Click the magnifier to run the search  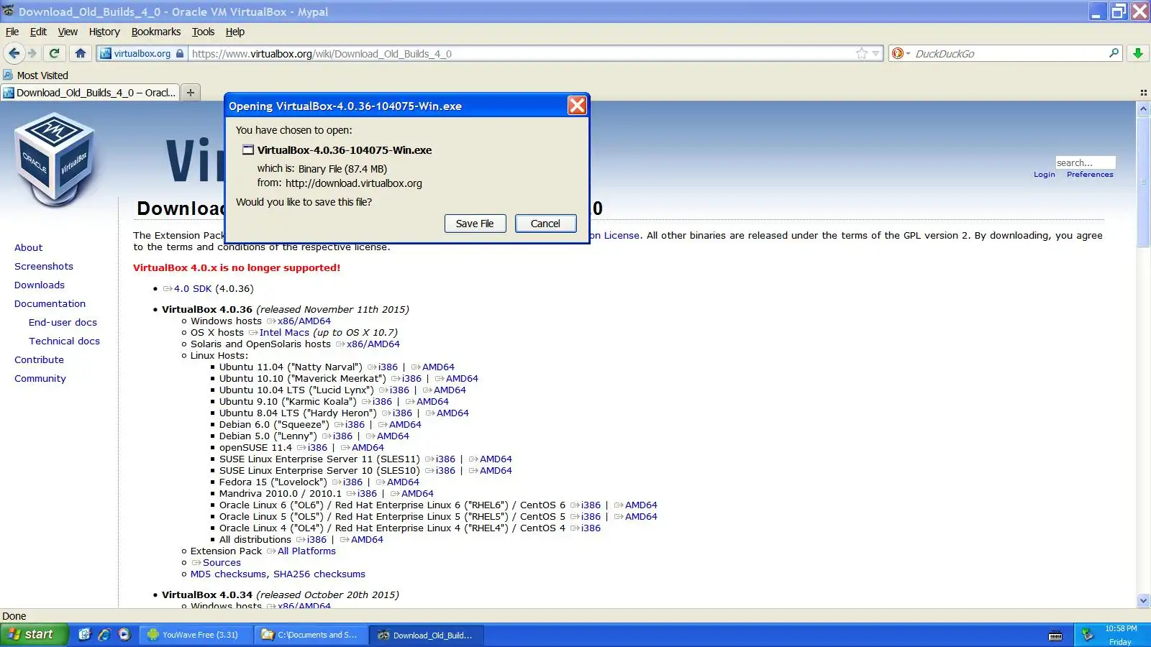coord(1114,53)
